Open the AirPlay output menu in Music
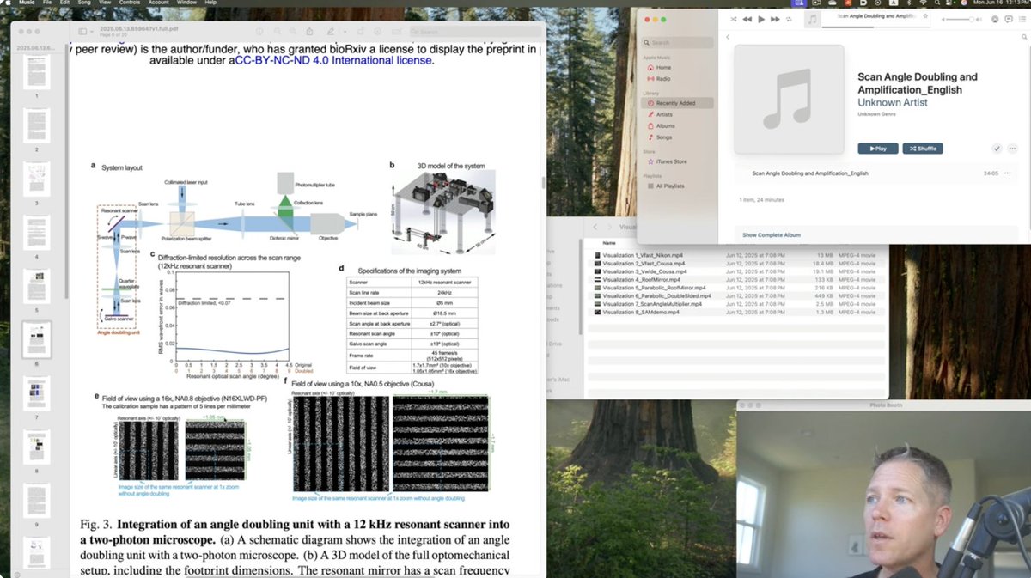The height and width of the screenshot is (578, 1031). pyautogui.click(x=996, y=19)
